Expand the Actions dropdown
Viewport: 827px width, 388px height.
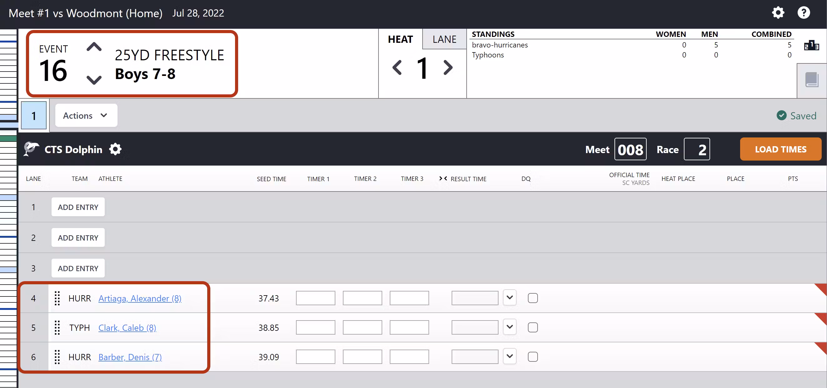86,116
